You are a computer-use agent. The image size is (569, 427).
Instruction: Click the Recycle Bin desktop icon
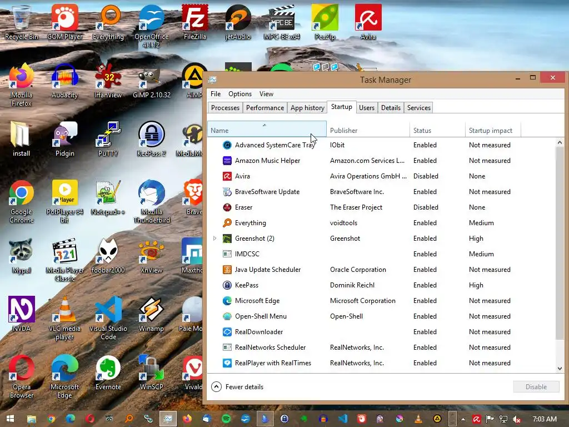tap(21, 22)
